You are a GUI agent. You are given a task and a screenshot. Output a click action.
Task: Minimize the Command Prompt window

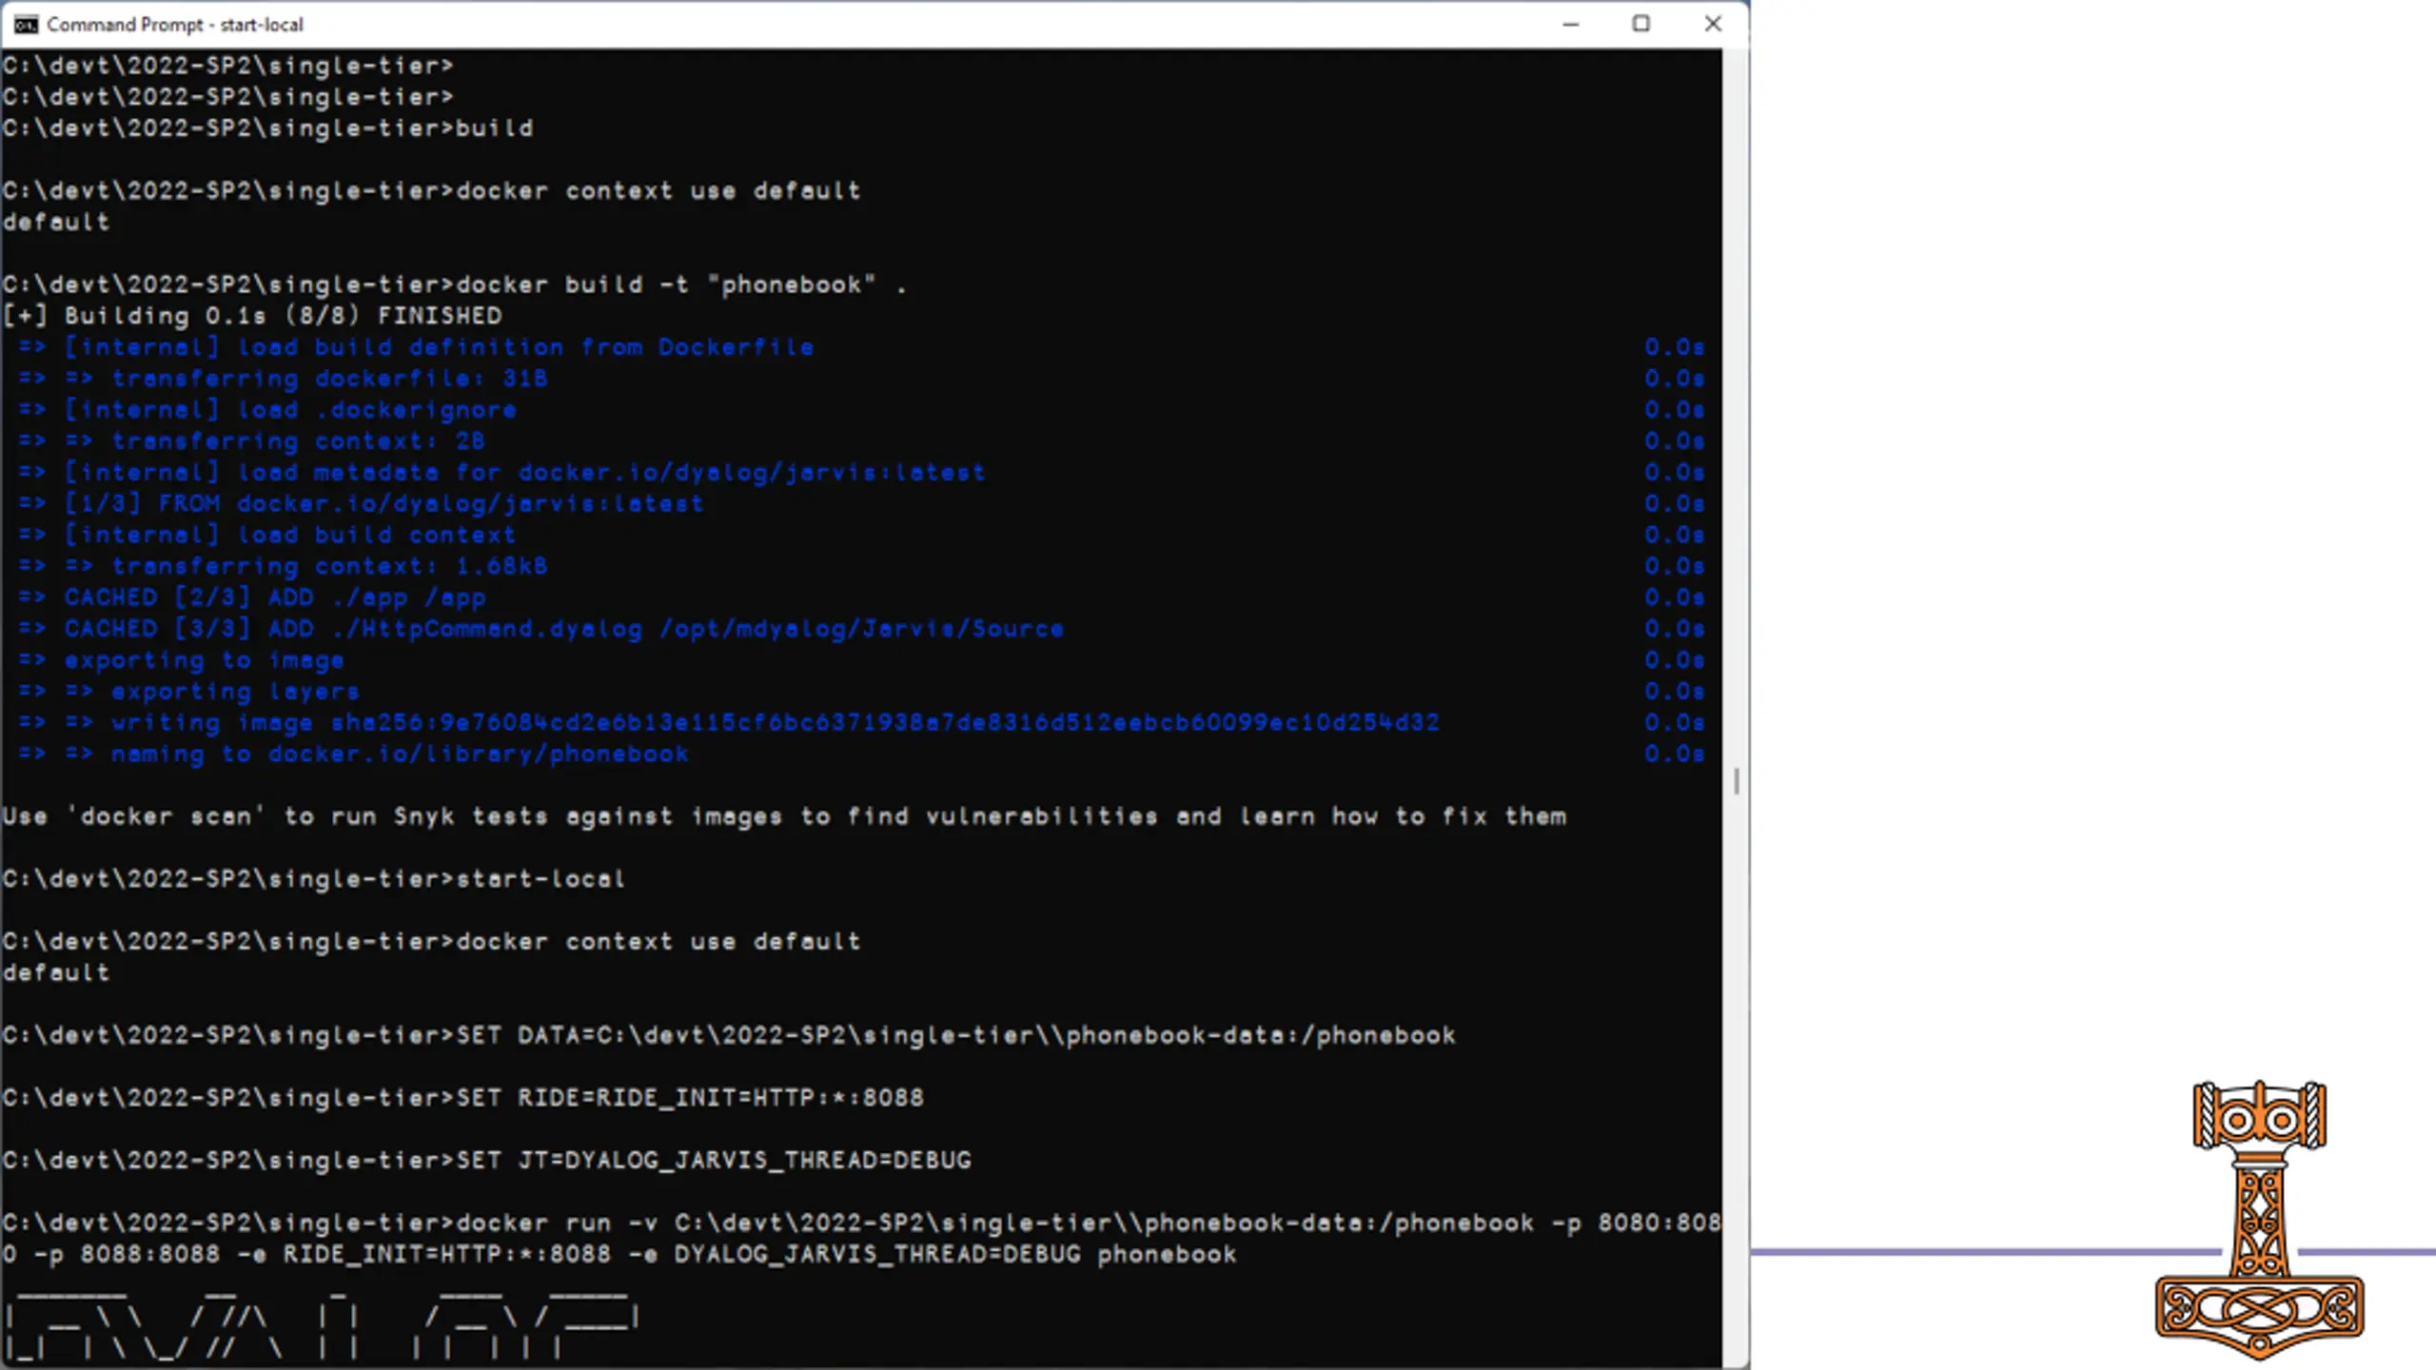tap(1571, 25)
